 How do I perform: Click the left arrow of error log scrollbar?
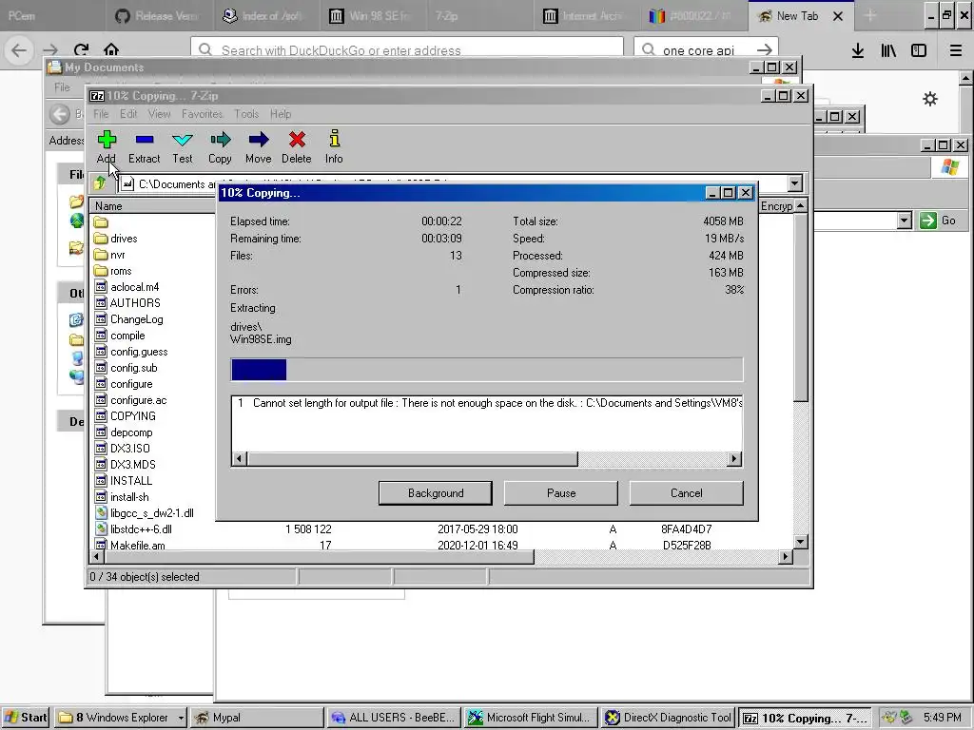coord(239,459)
